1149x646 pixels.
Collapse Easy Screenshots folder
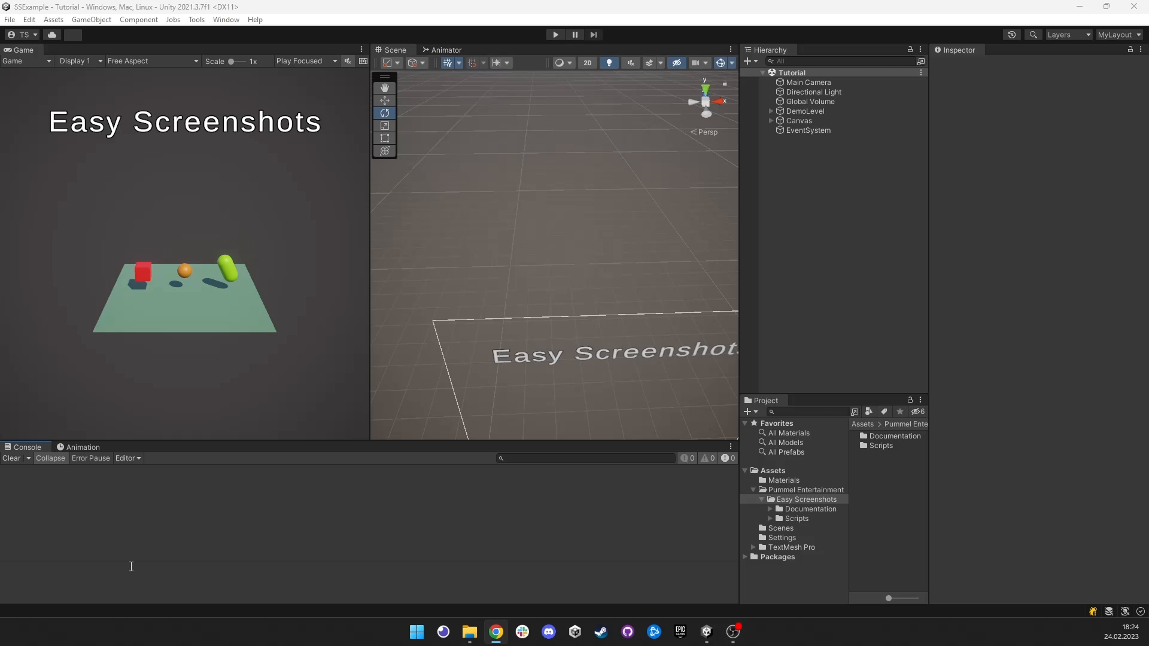pos(762,499)
